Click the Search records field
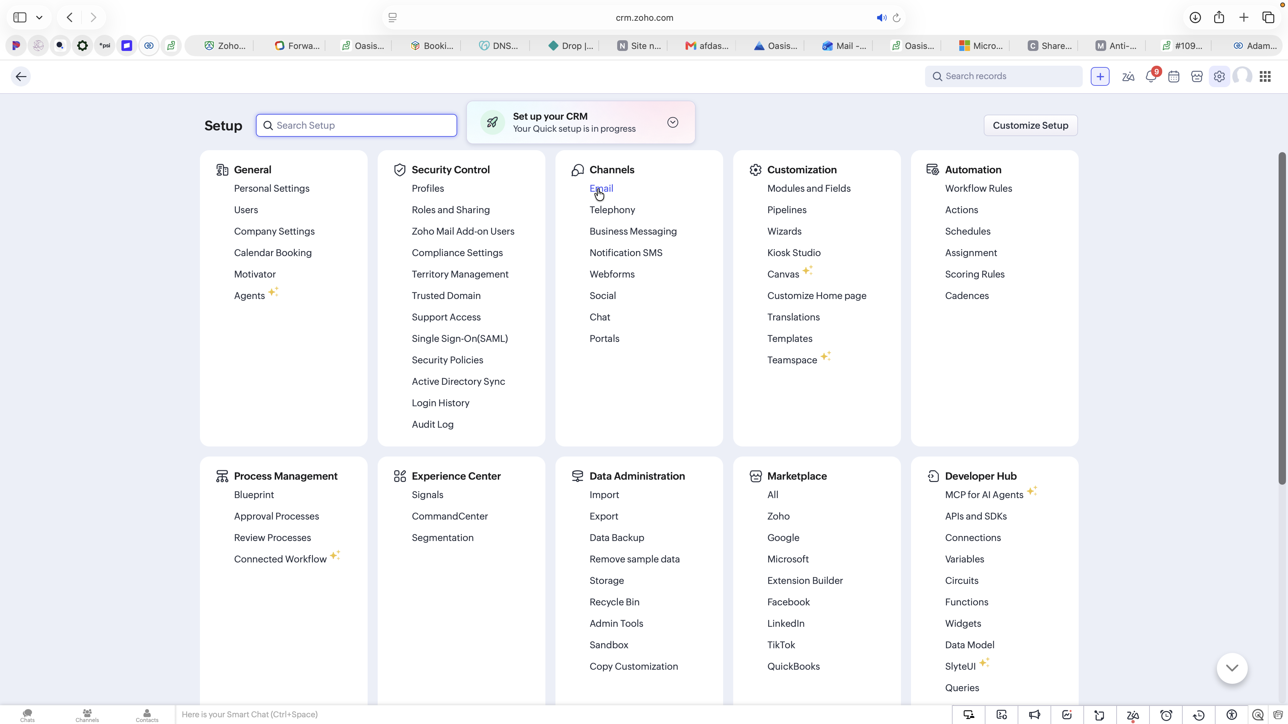 [x=1004, y=76]
